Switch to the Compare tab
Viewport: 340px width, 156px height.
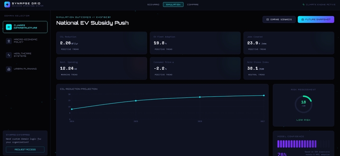pos(193,5)
